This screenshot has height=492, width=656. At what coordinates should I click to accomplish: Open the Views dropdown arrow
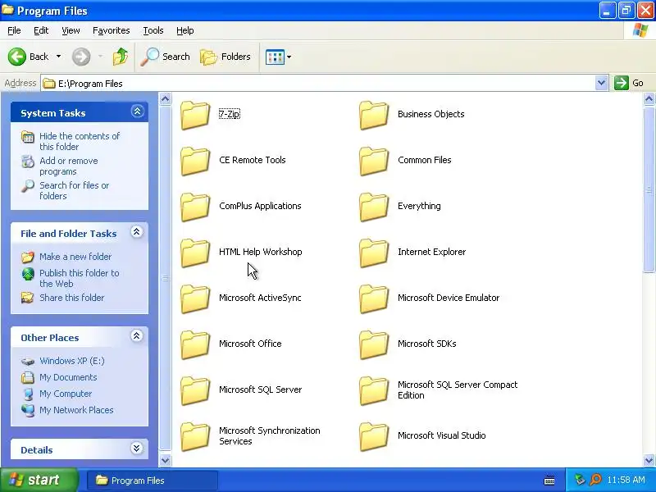(289, 57)
